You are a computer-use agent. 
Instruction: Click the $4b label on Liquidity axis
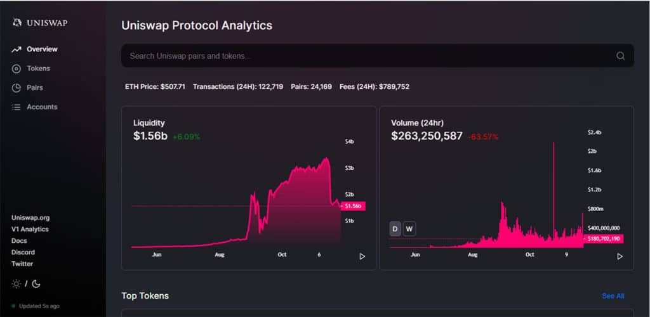click(x=350, y=141)
